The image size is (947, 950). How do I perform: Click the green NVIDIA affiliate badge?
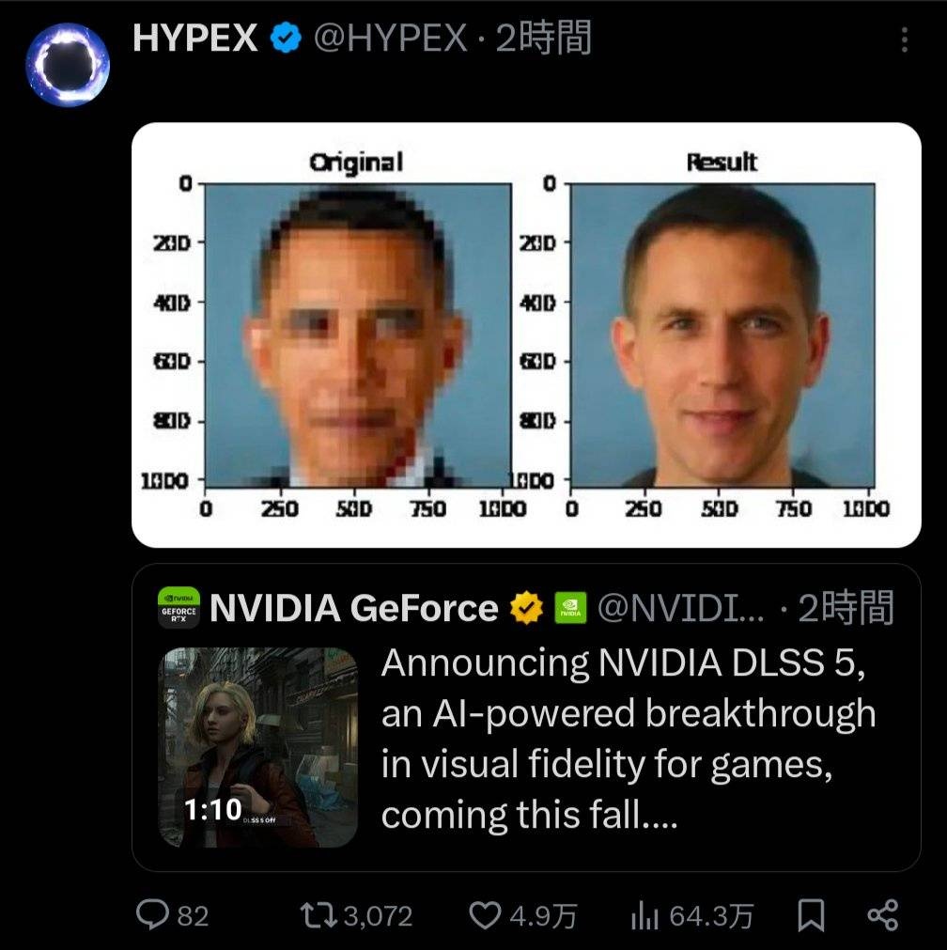(571, 608)
